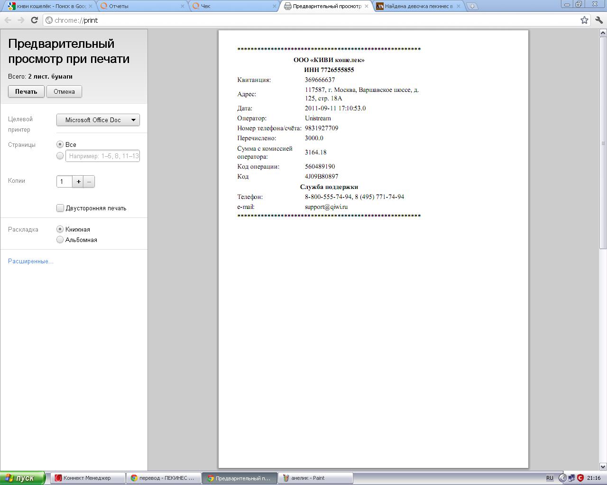Click header 'ООО «КИВИ кошелек»'
Viewport: 607px width, 485px height.
[329, 60]
